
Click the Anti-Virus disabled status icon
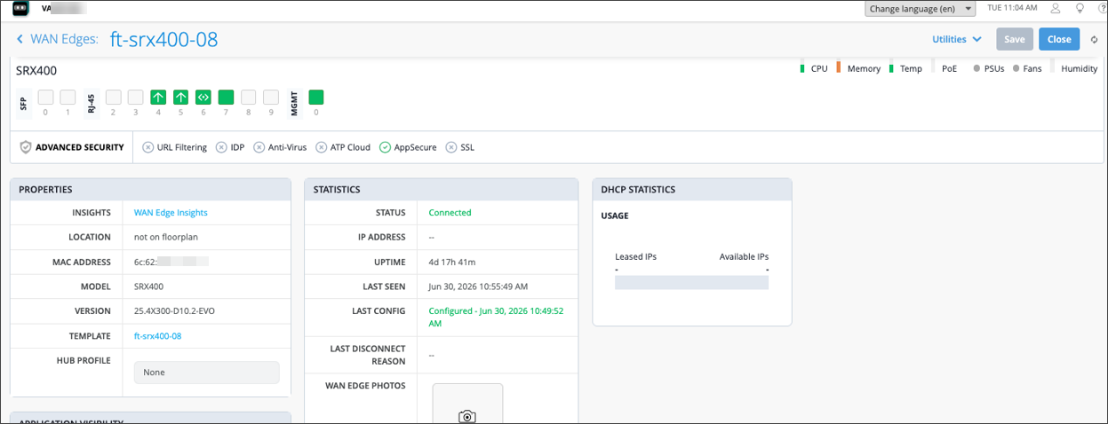point(259,147)
